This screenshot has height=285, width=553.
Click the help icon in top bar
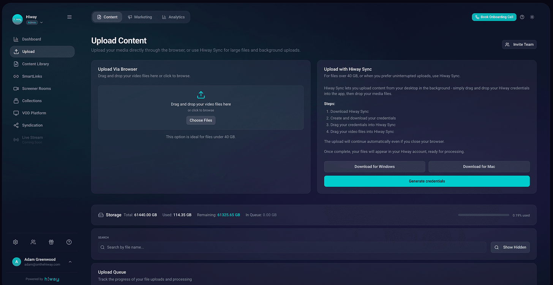point(522,17)
